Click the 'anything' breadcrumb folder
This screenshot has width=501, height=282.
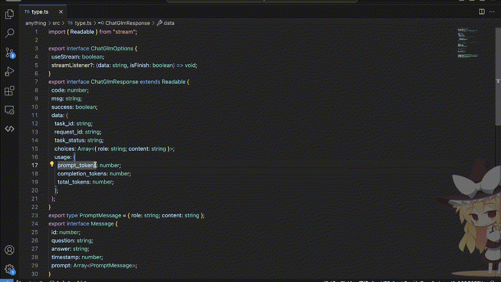pos(36,23)
